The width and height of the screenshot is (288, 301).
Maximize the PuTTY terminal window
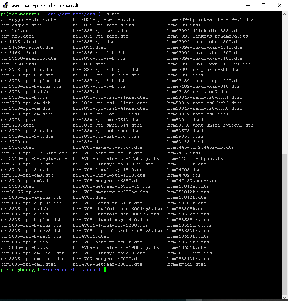pos(264,5)
